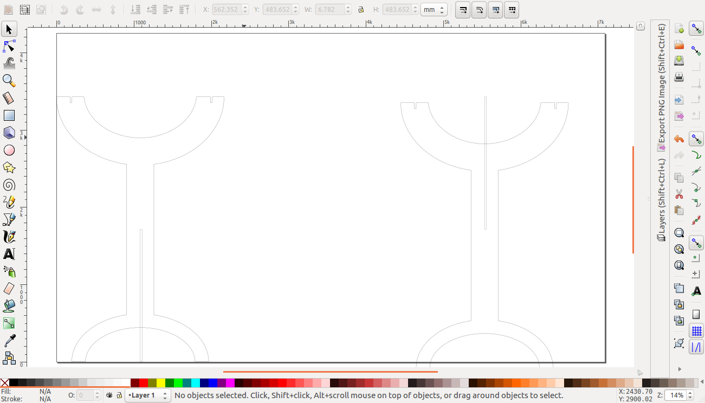Open the Layer 1 selector dropdown
The image size is (705, 403).
point(148,395)
